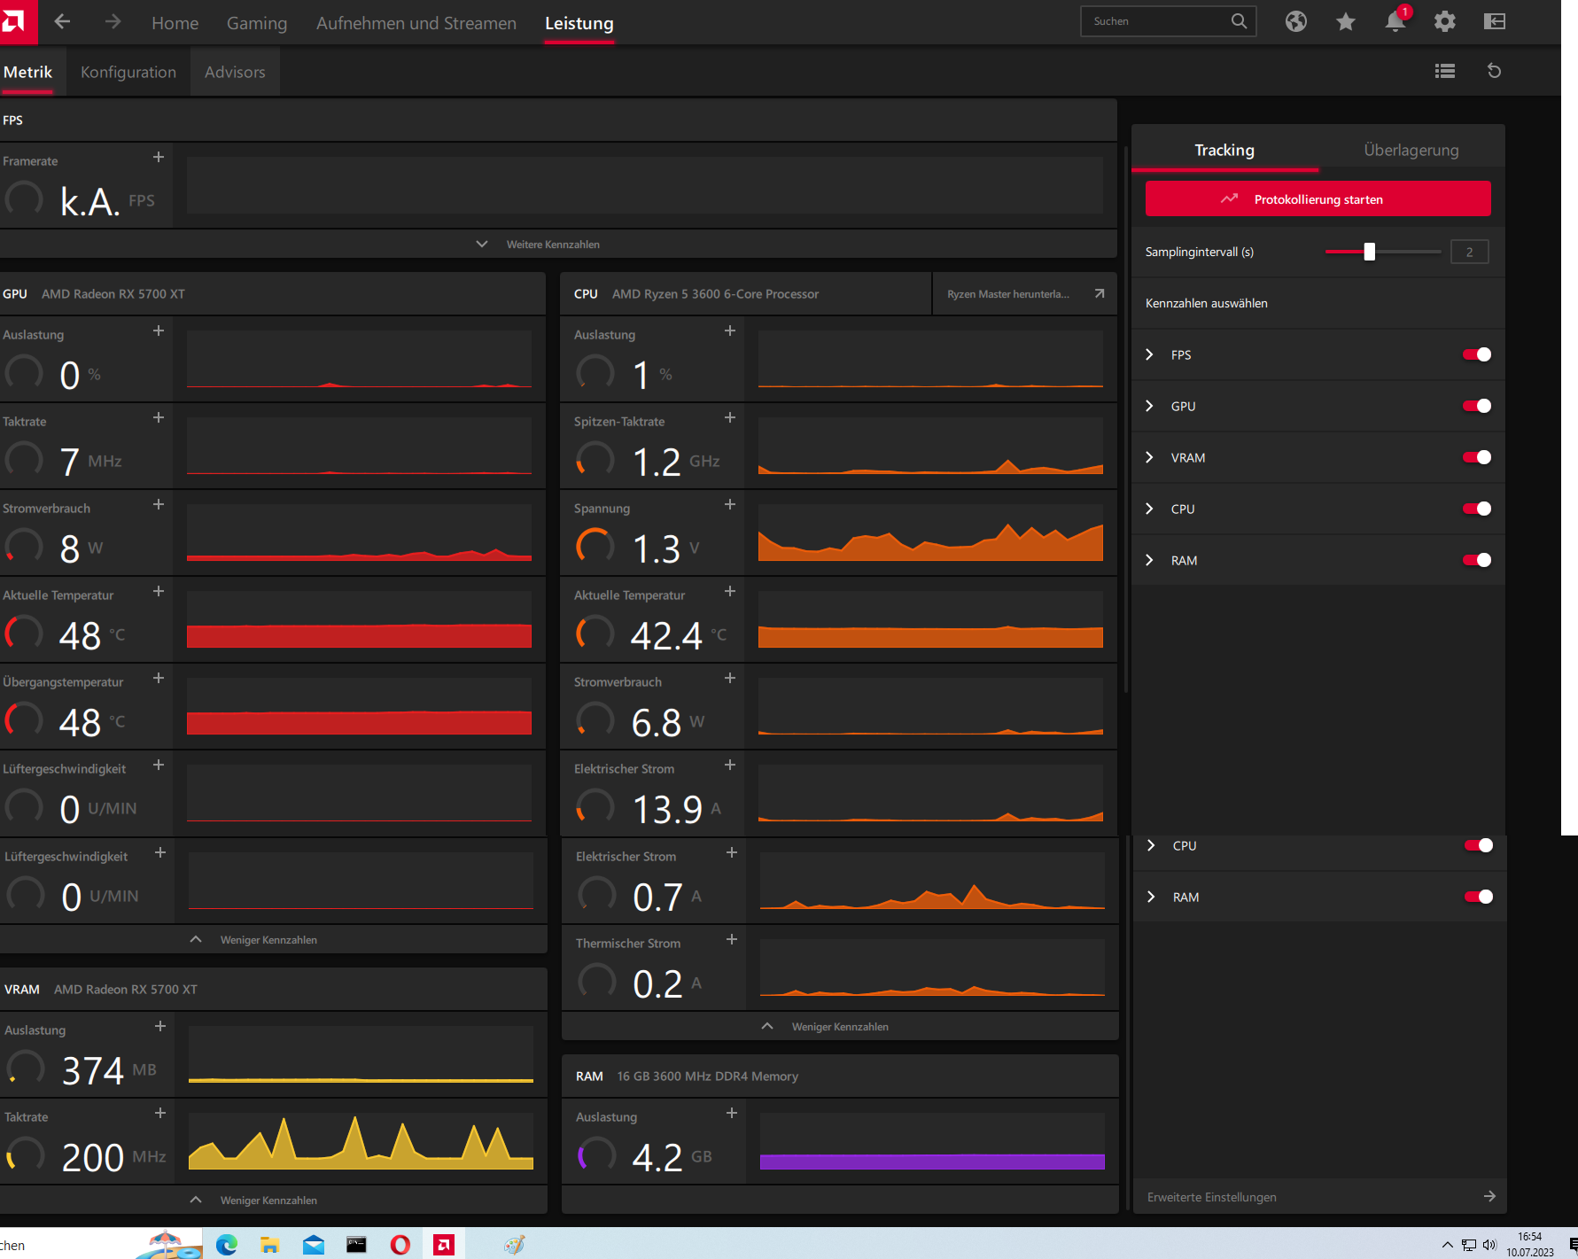Open the Gaming tab
This screenshot has height=1259, width=1578.
tap(257, 23)
